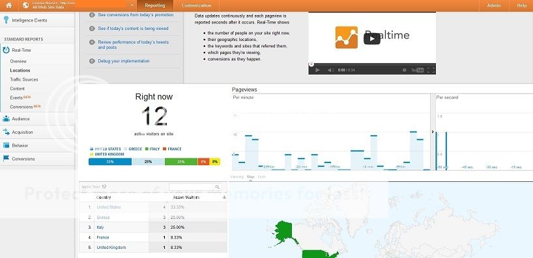Open Intelligence Events section
Image resolution: width=533 pixels, height=258 pixels.
29,20
